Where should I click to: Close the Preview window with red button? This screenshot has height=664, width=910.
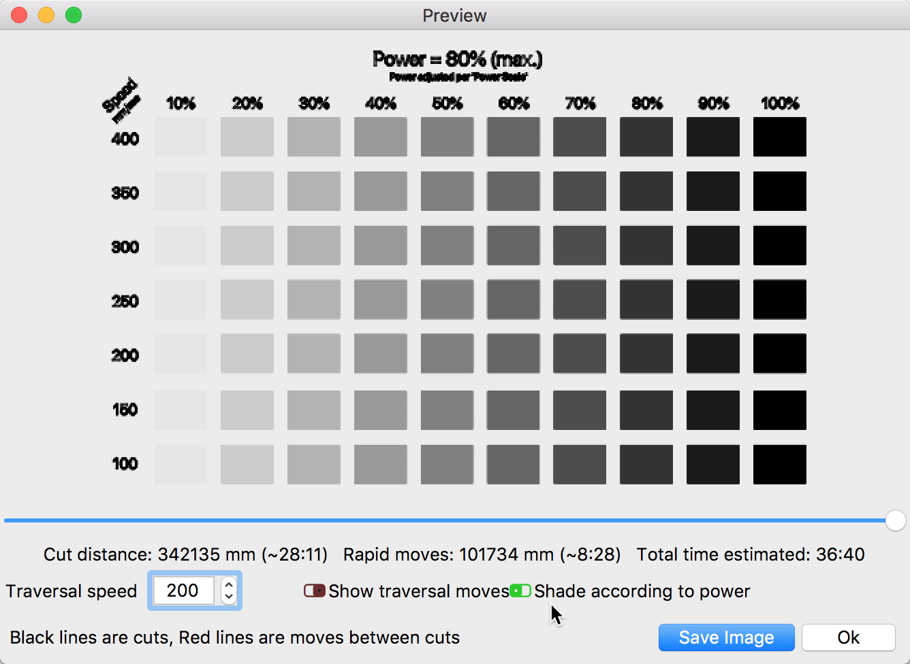(x=19, y=15)
